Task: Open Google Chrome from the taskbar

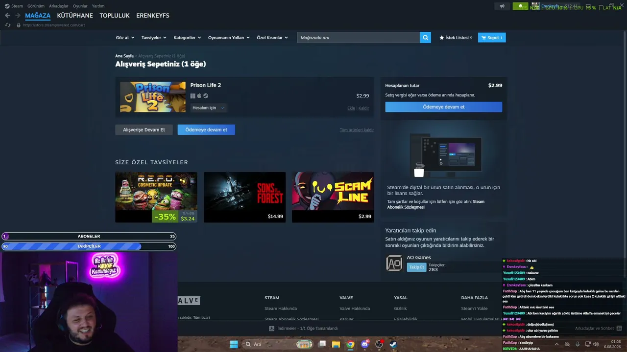Action: 350,344
